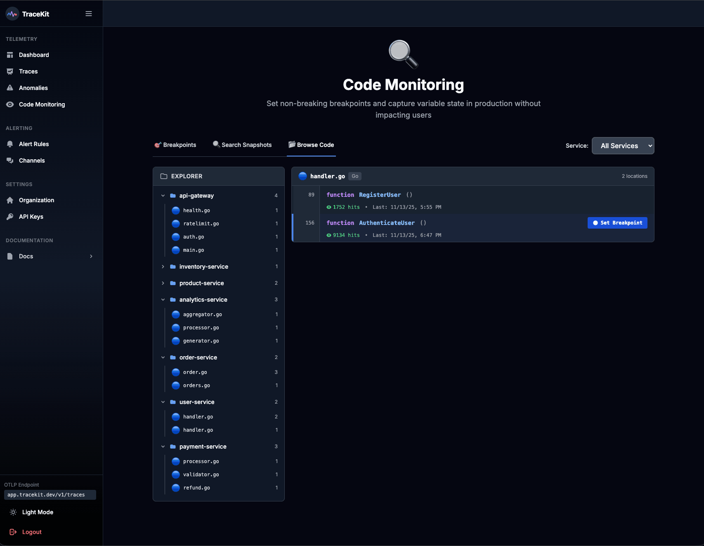Switch to Light Mode

[38, 512]
